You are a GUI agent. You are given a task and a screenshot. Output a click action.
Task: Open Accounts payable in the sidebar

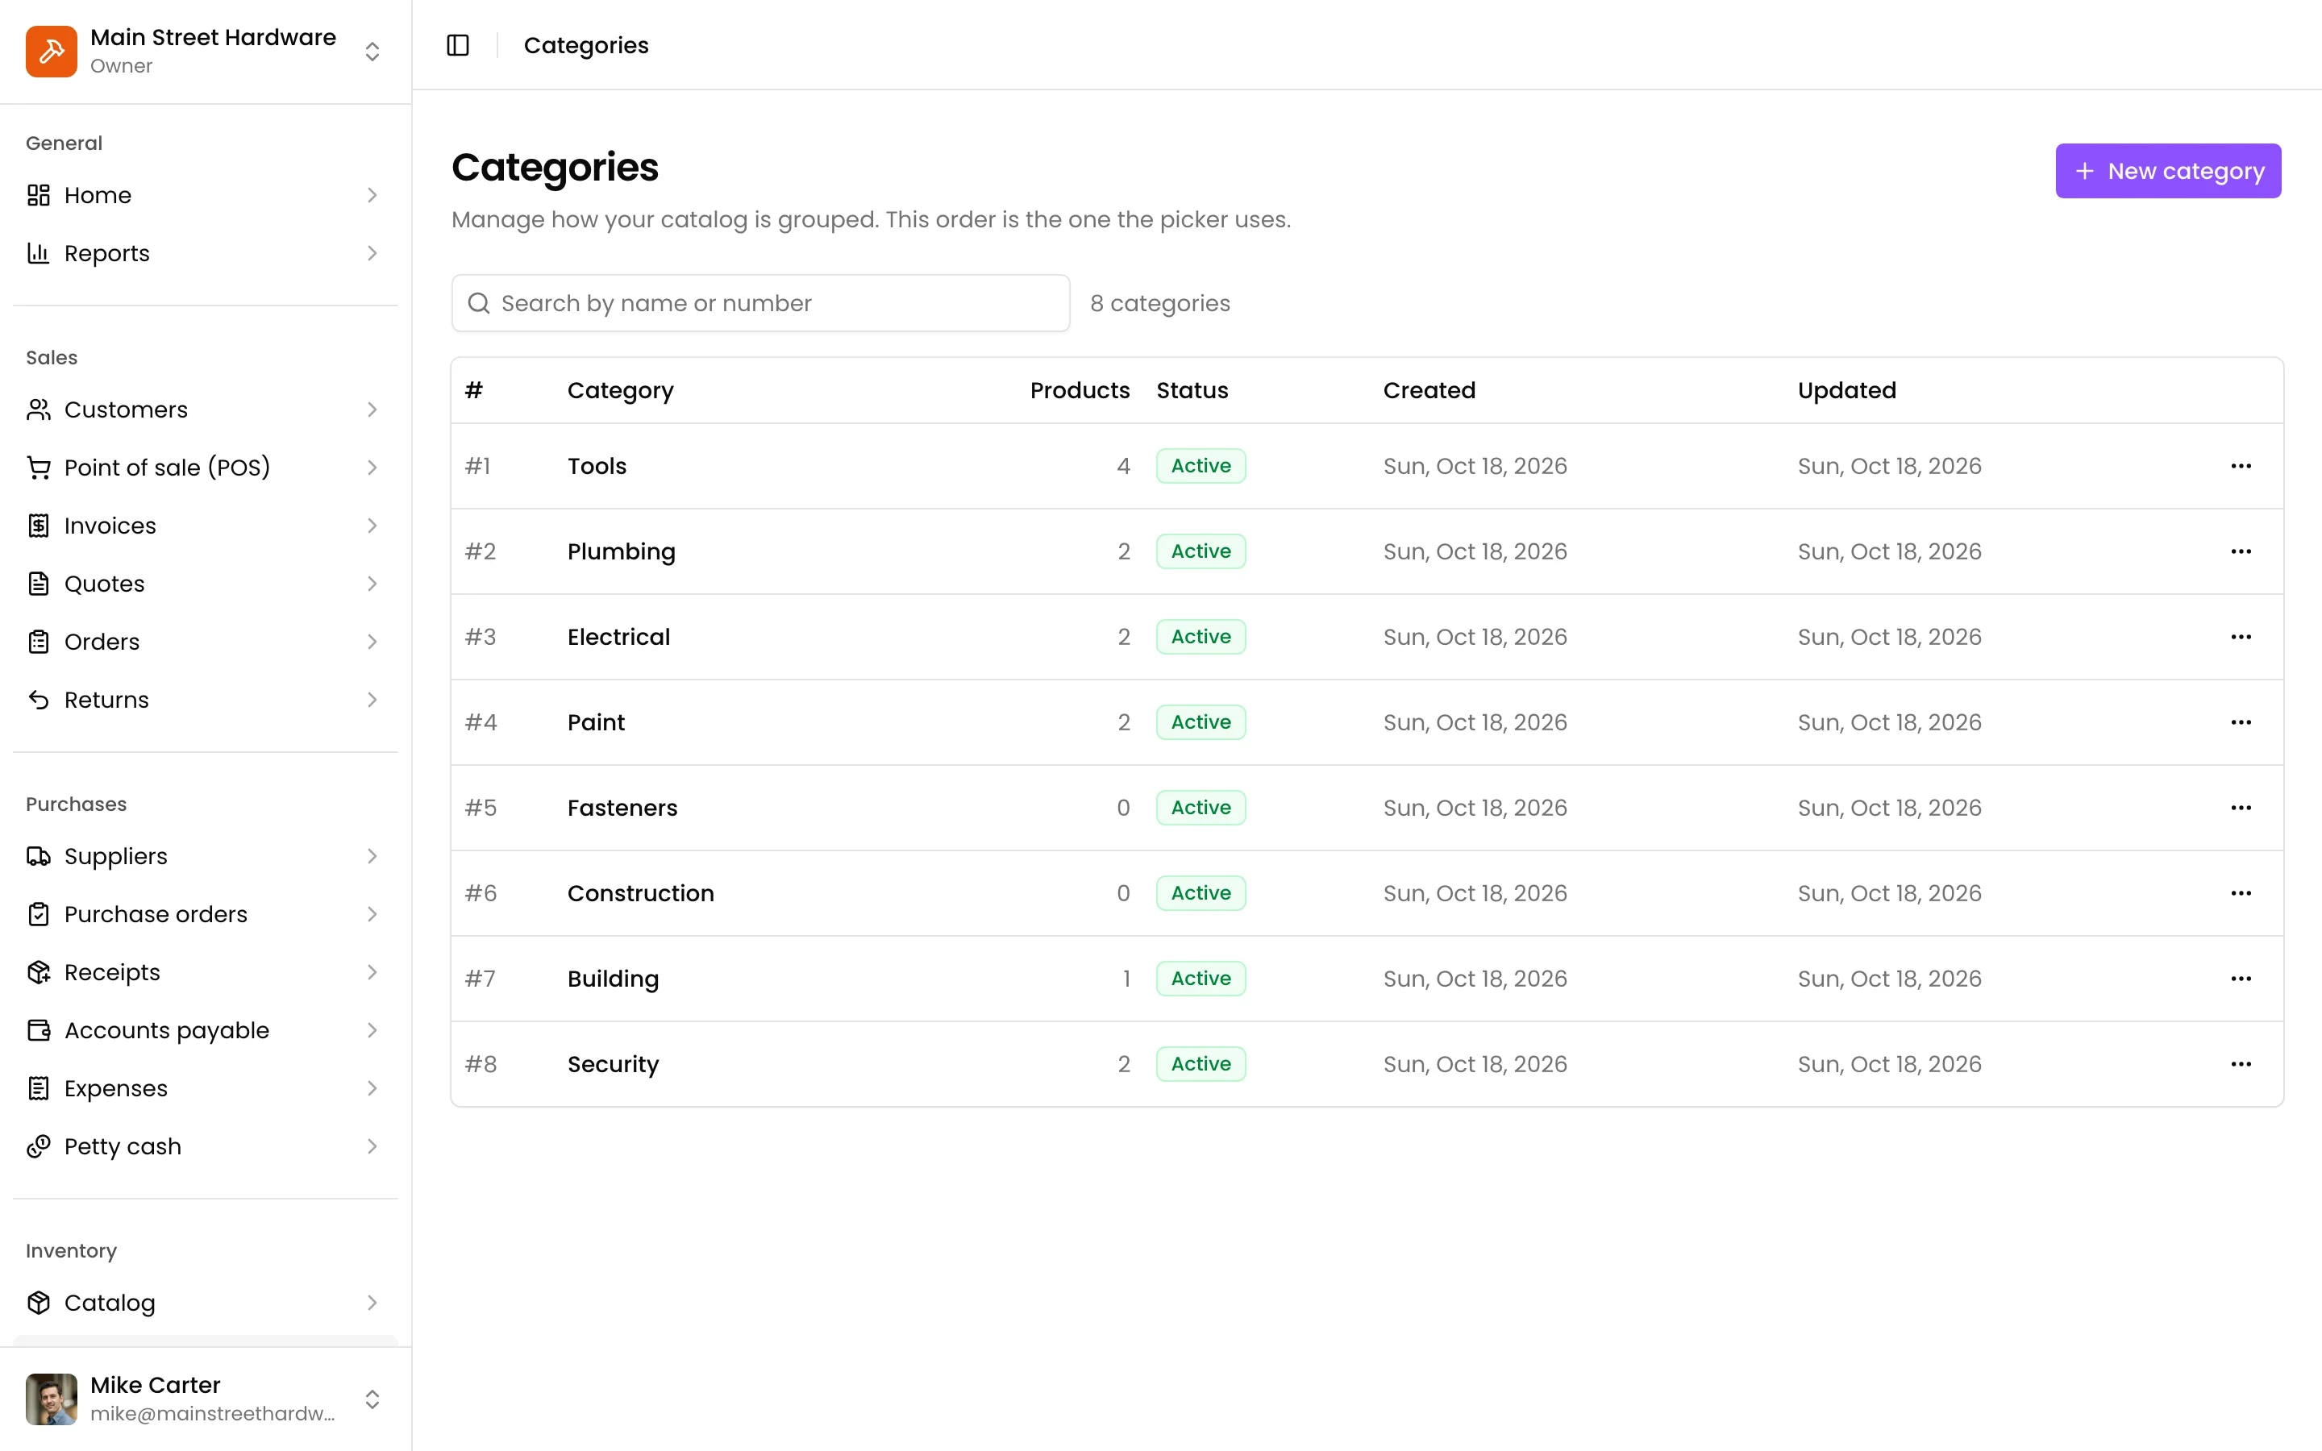coord(206,1031)
